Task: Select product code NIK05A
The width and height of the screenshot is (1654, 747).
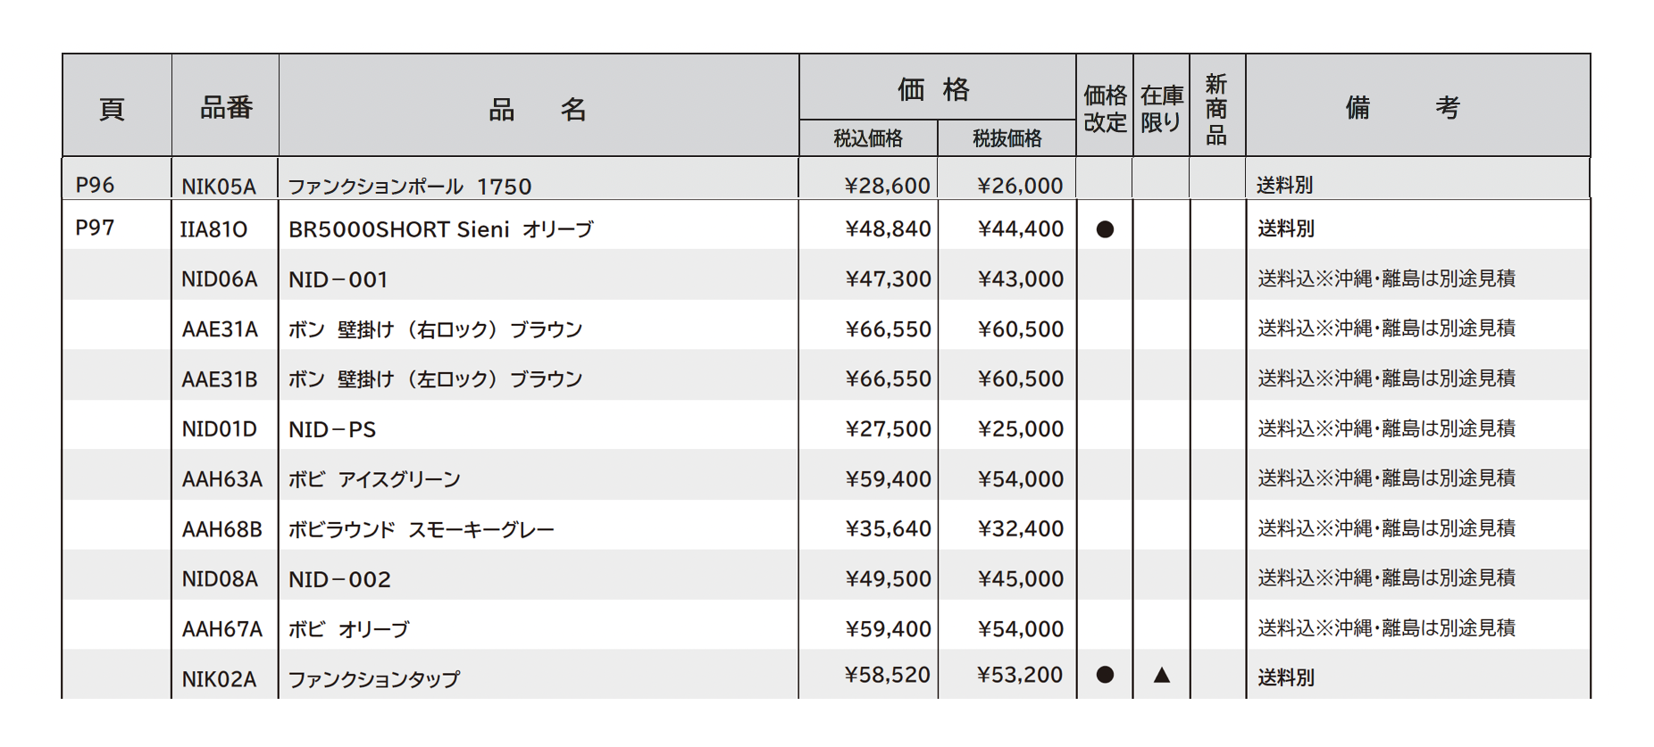Action: click(x=219, y=187)
